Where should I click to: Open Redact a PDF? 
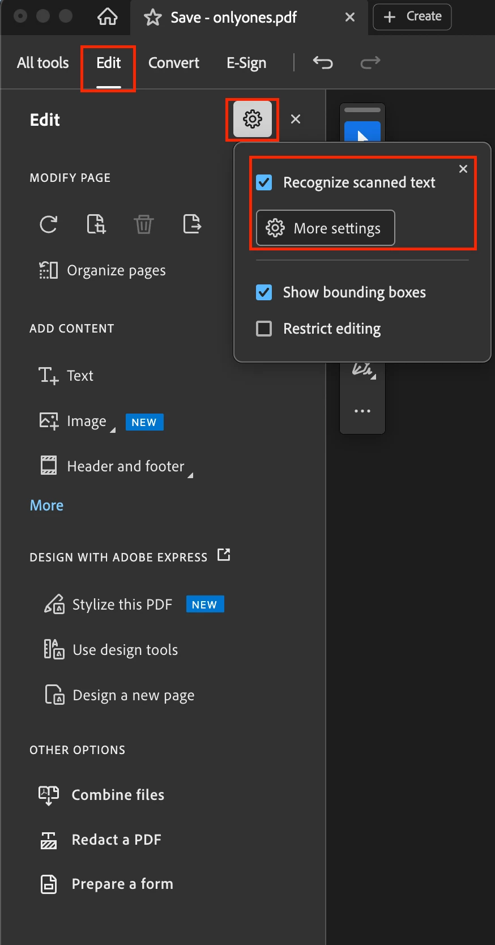point(100,840)
